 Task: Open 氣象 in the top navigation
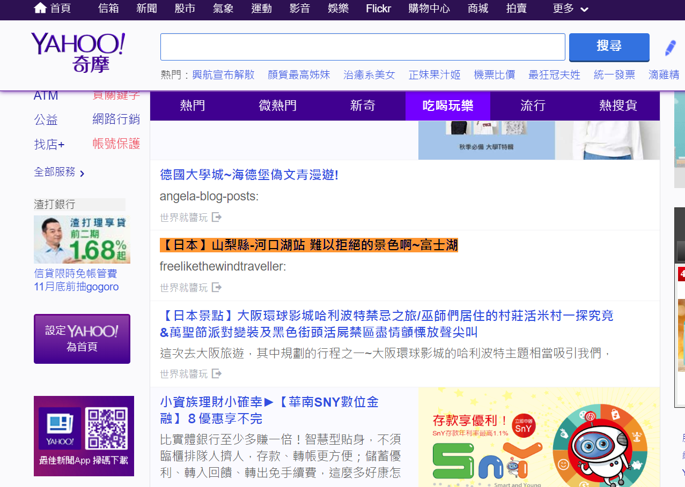pyautogui.click(x=223, y=9)
